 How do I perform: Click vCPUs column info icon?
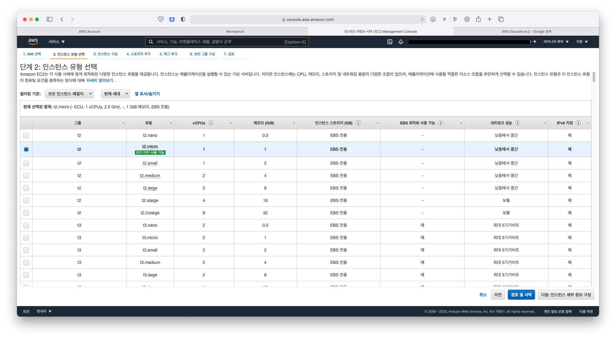click(211, 123)
